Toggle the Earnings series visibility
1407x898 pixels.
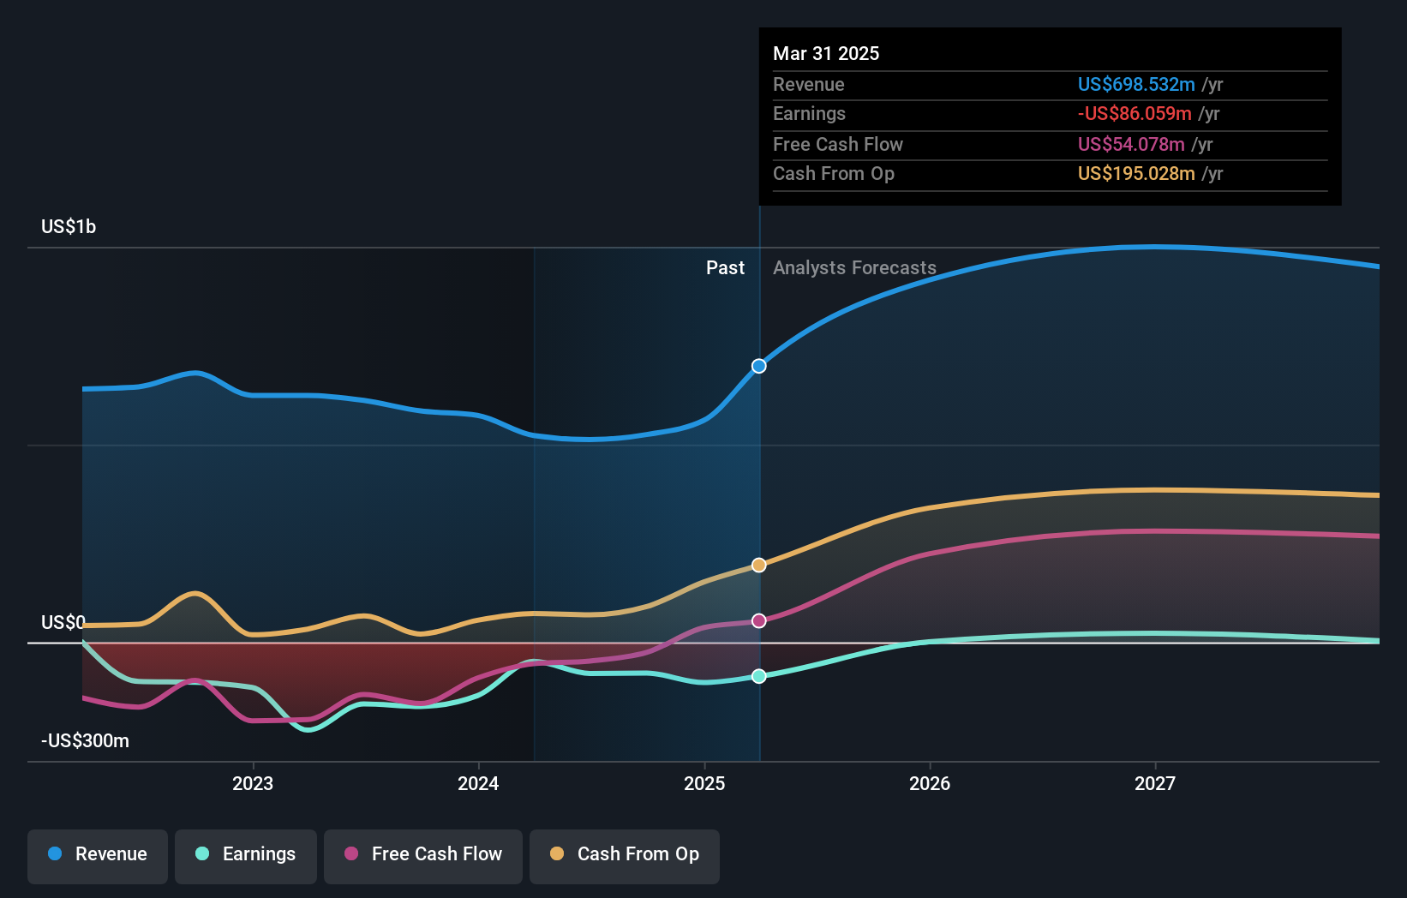click(246, 854)
